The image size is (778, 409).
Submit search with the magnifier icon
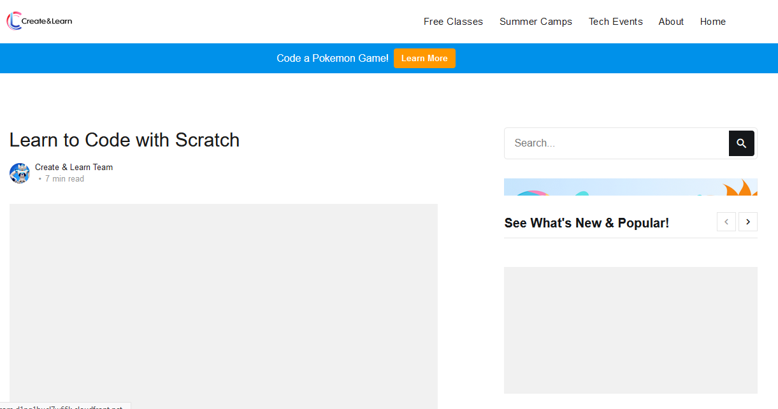742,143
